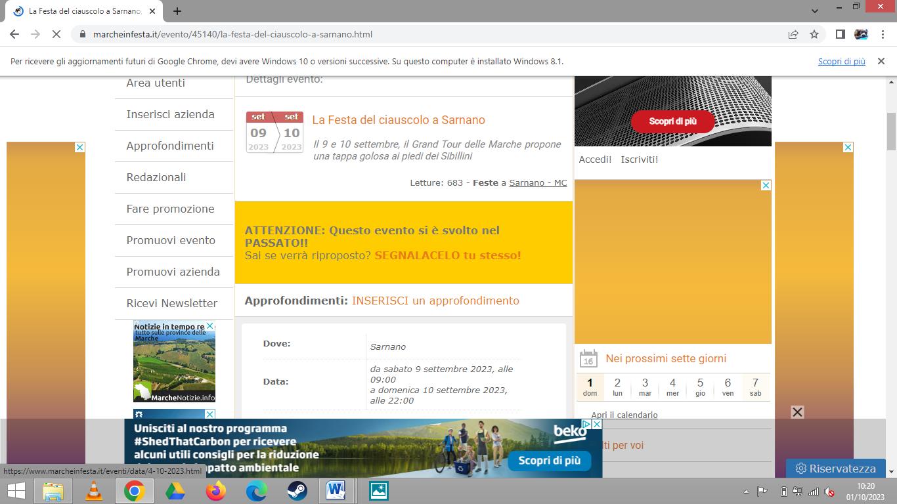Close the orange ad above the calendar
The width and height of the screenshot is (897, 504).
[766, 185]
